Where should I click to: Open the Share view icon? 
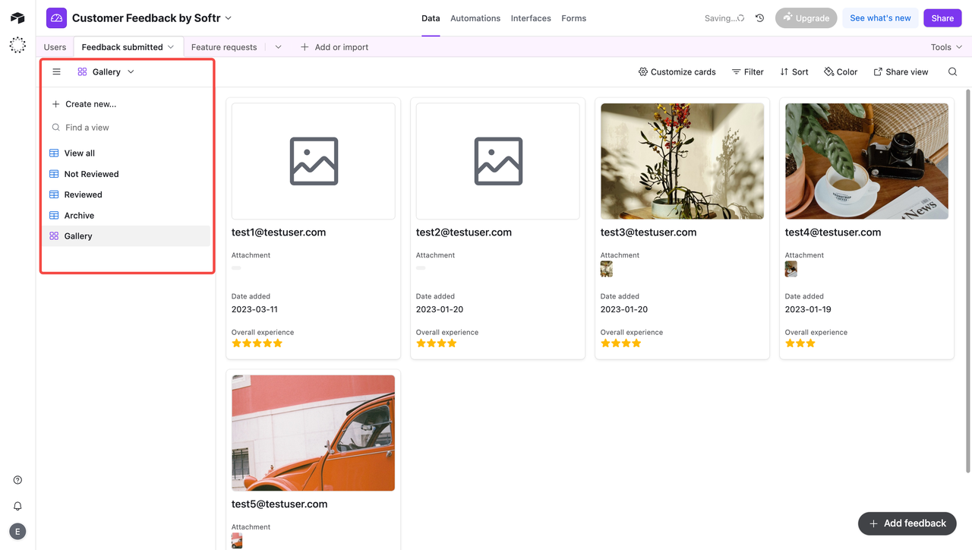pyautogui.click(x=877, y=71)
